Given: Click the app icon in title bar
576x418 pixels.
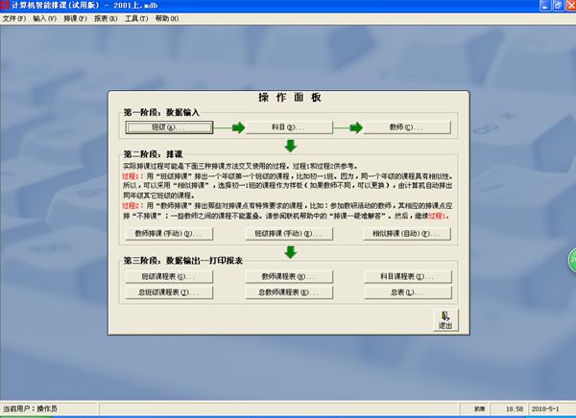Looking at the screenshot, I should [5, 5].
